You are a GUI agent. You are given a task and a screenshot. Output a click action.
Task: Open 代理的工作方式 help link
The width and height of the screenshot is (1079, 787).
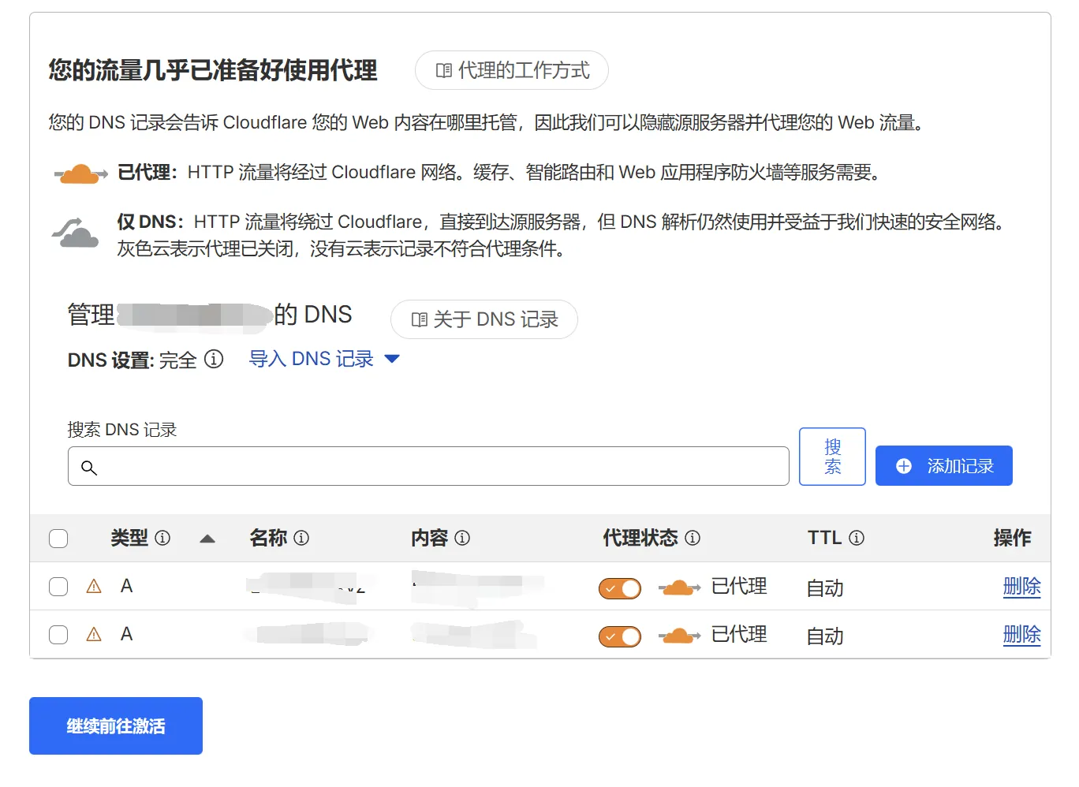[x=512, y=71]
